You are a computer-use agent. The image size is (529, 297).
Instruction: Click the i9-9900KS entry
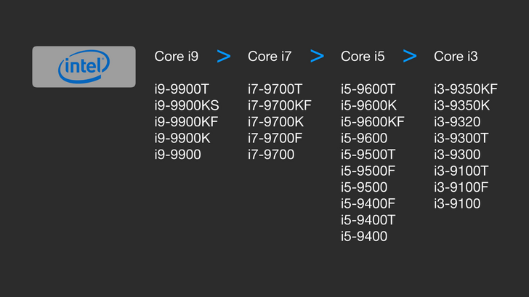[x=186, y=105]
